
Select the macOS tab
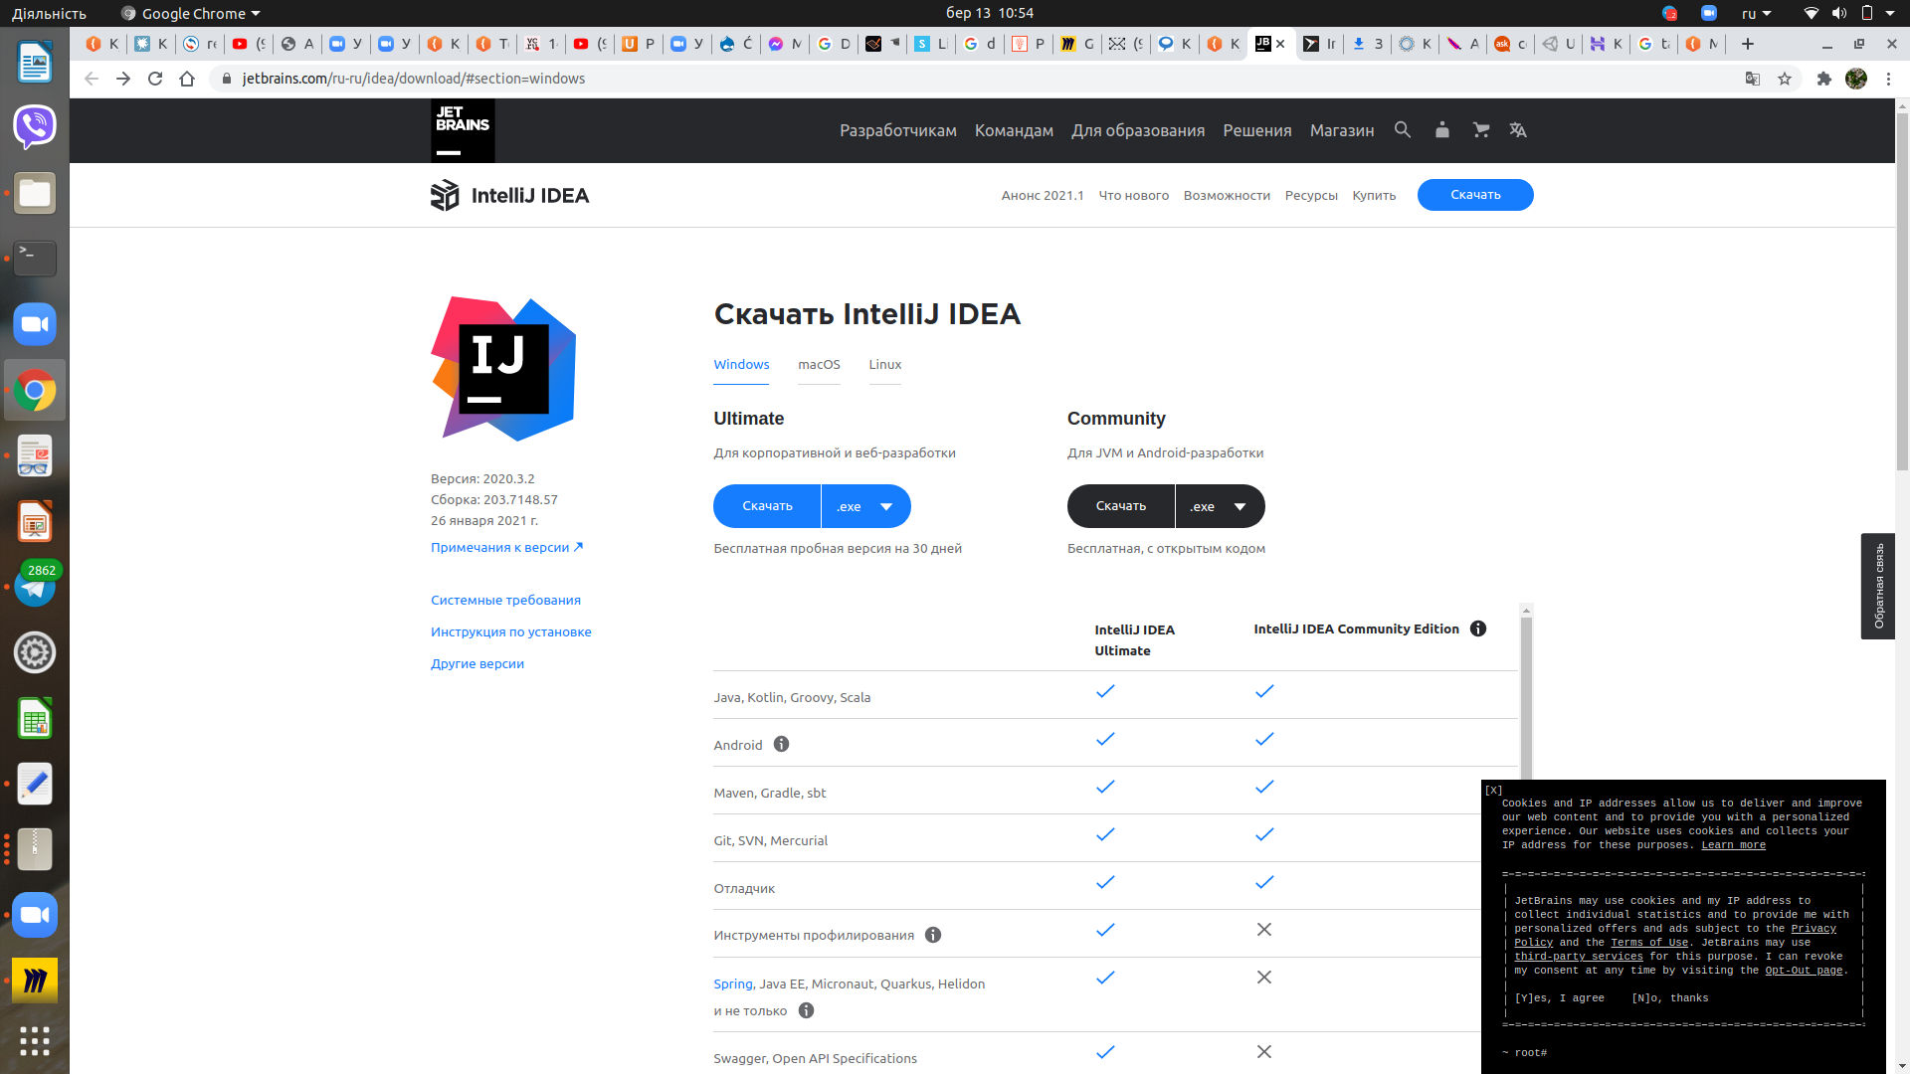(x=819, y=364)
